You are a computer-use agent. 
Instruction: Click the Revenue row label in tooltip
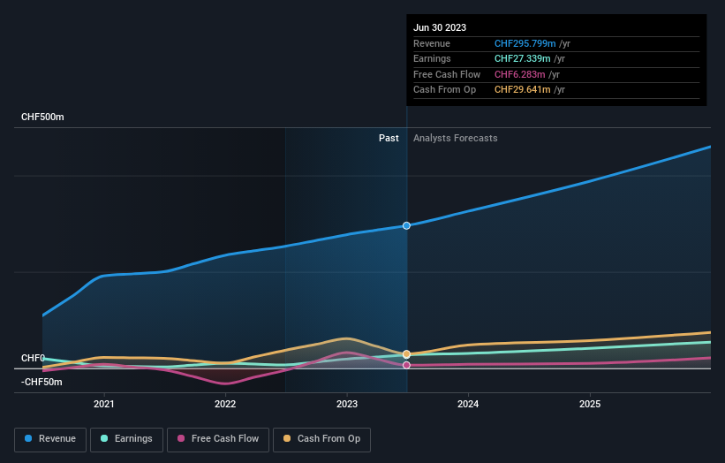pyautogui.click(x=432, y=43)
